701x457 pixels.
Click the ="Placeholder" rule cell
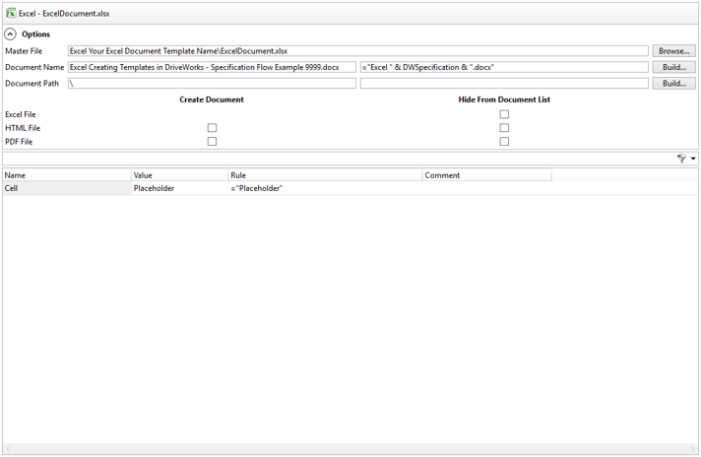click(x=324, y=188)
